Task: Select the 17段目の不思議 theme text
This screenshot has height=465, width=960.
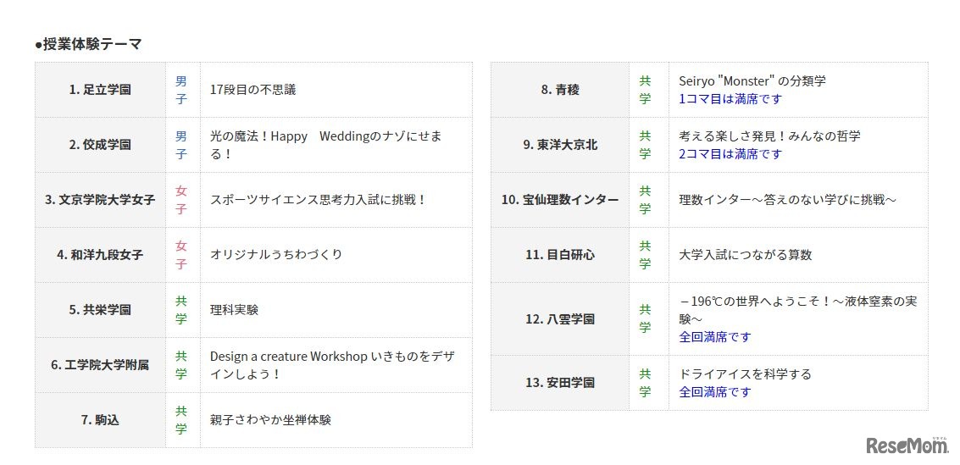Action: click(x=252, y=90)
